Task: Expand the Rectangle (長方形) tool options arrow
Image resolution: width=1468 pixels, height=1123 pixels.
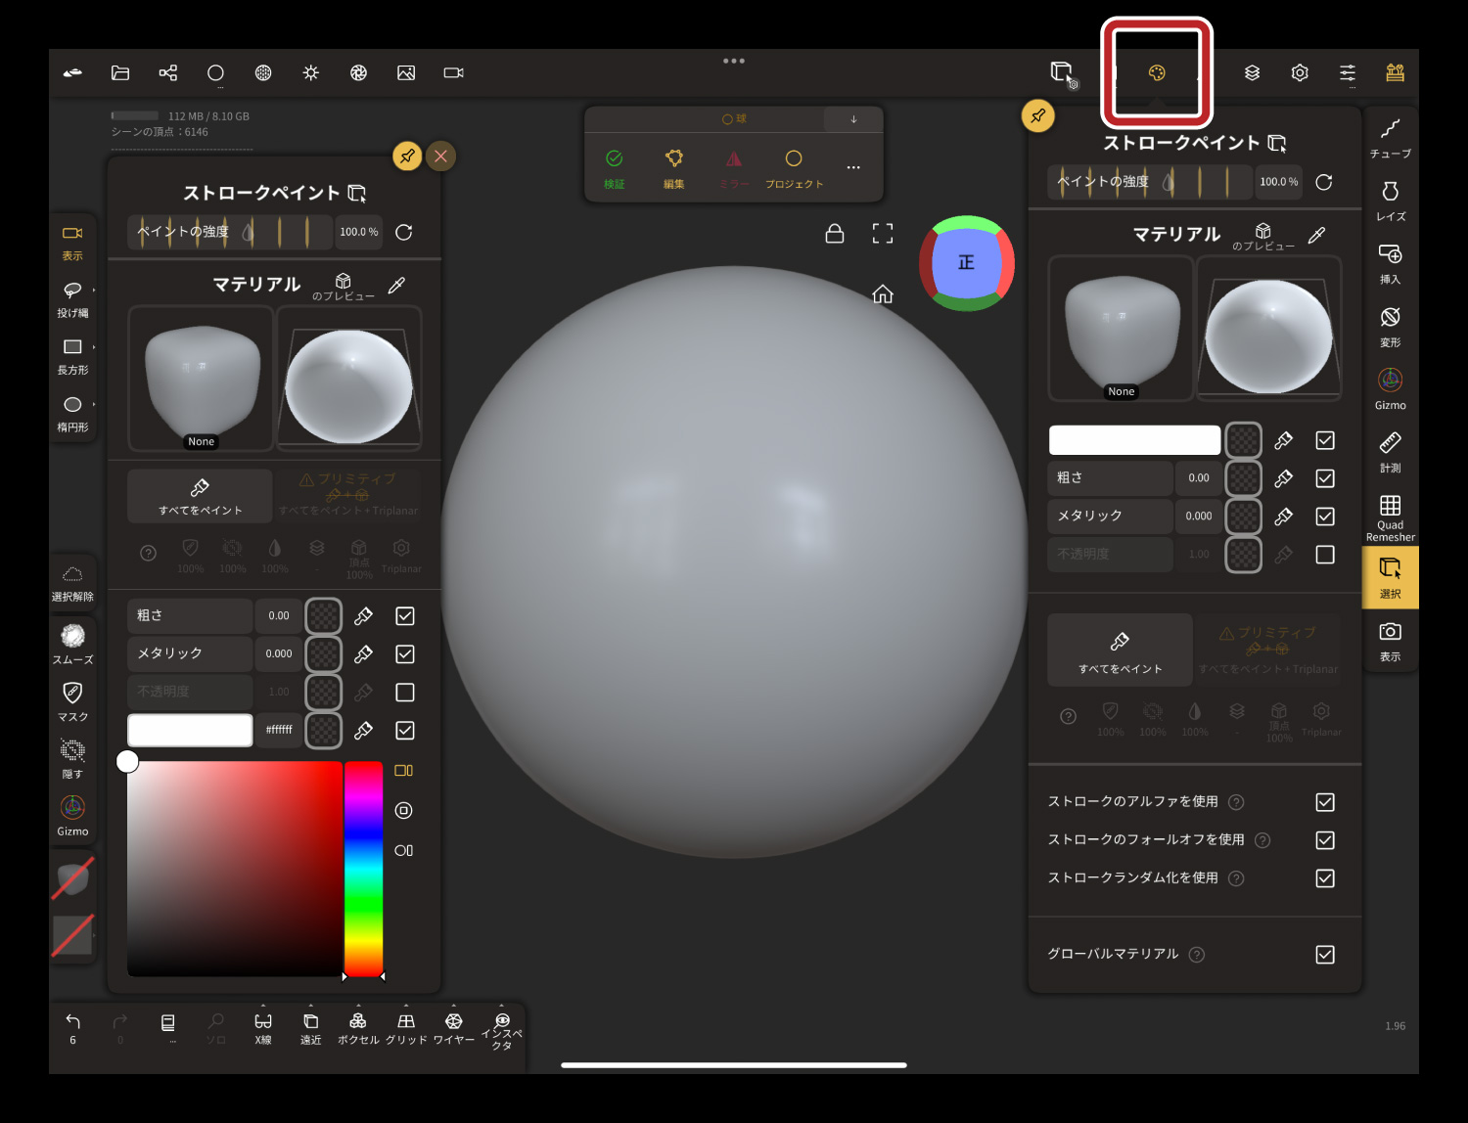Action: pos(94,347)
